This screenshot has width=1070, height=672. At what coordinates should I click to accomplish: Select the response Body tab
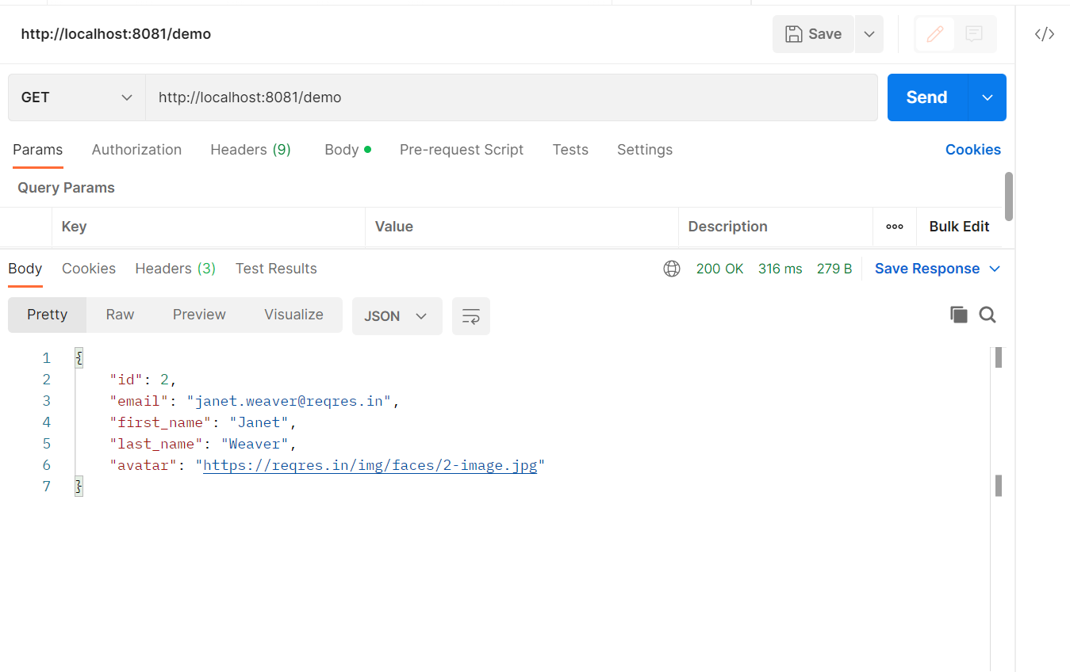25,269
